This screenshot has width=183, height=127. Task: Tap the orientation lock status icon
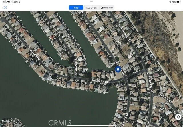click(170, 2)
